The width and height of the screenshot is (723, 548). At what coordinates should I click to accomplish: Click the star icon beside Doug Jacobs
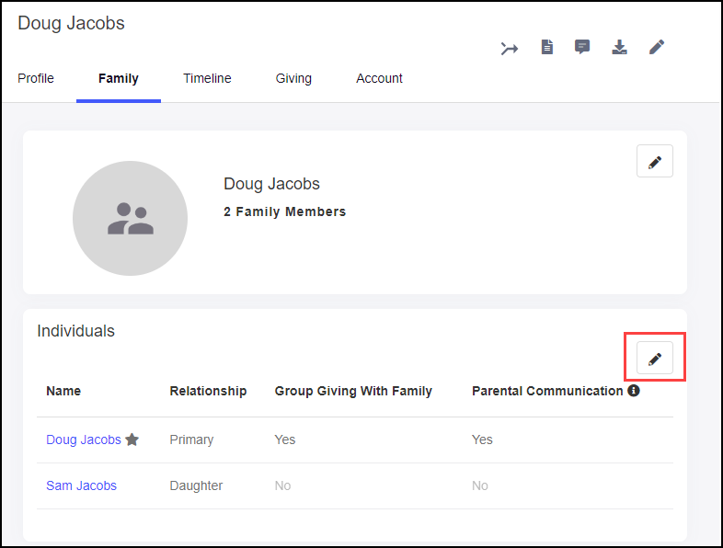point(132,440)
